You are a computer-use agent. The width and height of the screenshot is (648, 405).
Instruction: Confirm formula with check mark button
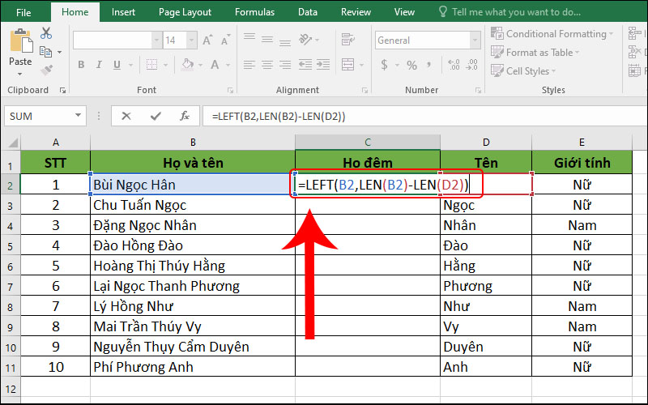pyautogui.click(x=156, y=116)
